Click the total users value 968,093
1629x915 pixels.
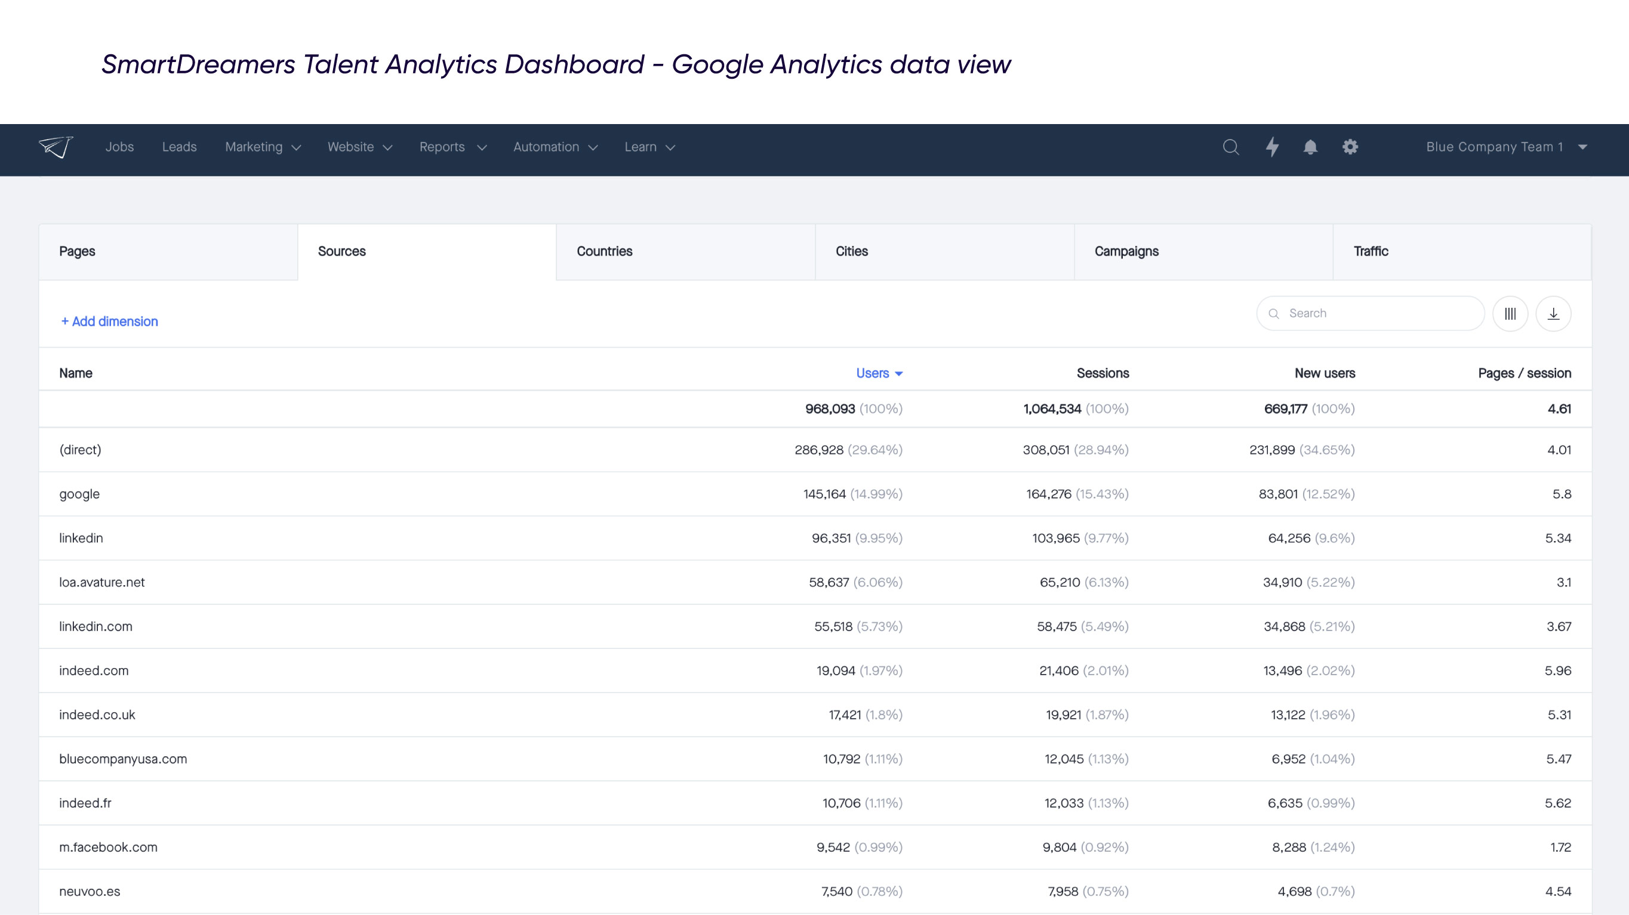pos(830,409)
